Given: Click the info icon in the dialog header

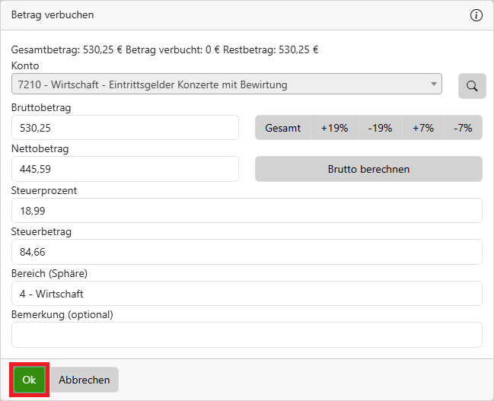Looking at the screenshot, I should coord(476,15).
